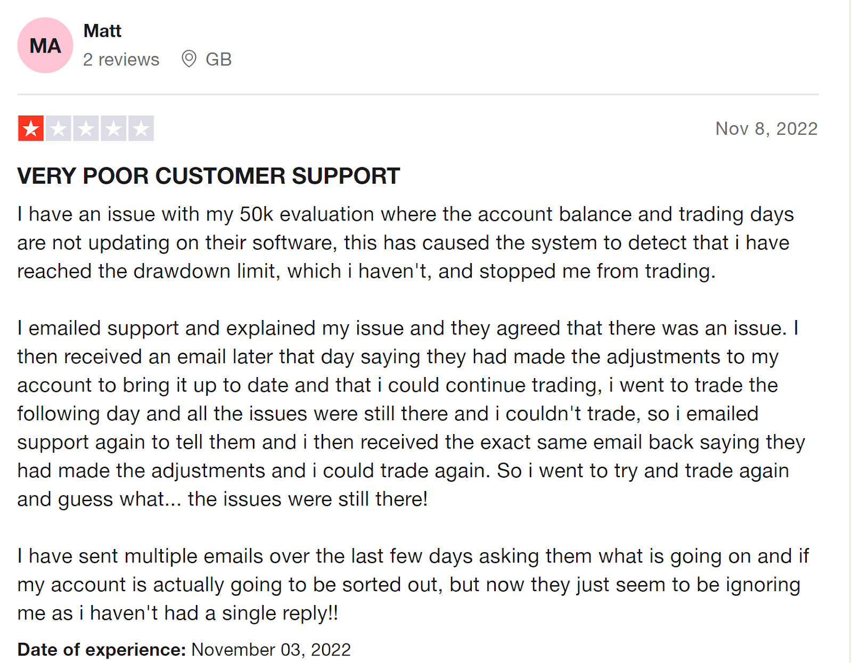Click the first paragraph about 50k evaluation

coord(406,243)
